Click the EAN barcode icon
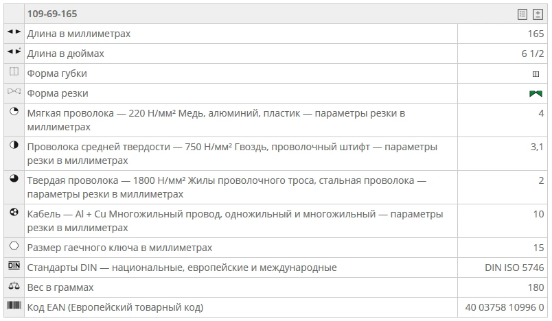 pyautogui.click(x=14, y=306)
